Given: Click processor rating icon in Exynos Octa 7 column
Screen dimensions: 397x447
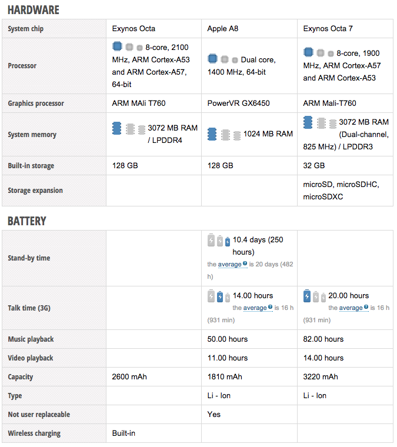Looking at the screenshot, I should click(318, 53).
